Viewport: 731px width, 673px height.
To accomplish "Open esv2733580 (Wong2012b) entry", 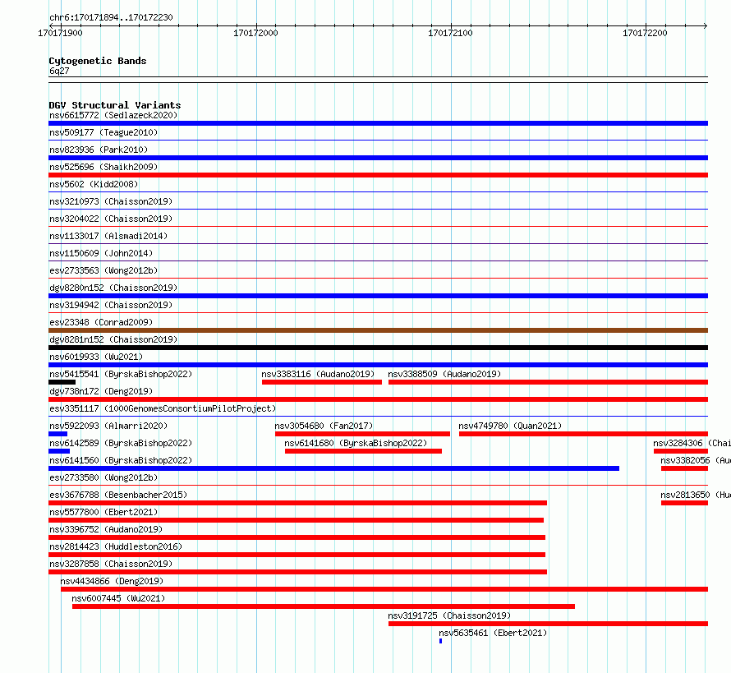I will 103,477.
